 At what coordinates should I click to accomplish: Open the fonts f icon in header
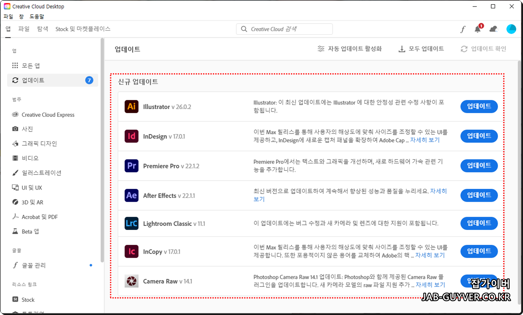[463, 29]
